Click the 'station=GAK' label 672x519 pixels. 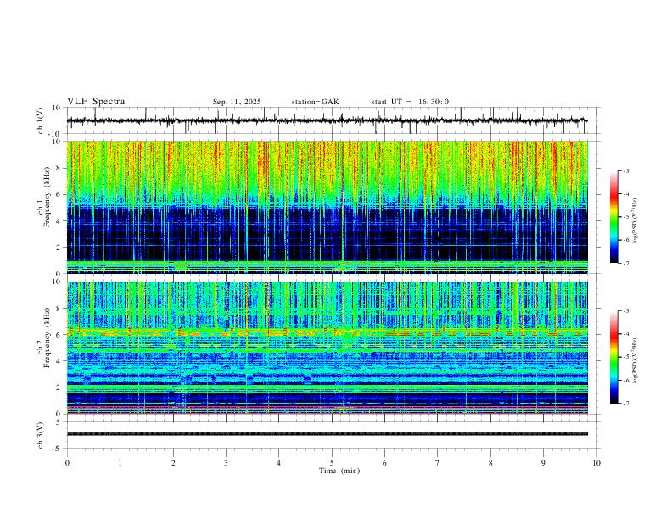[315, 102]
